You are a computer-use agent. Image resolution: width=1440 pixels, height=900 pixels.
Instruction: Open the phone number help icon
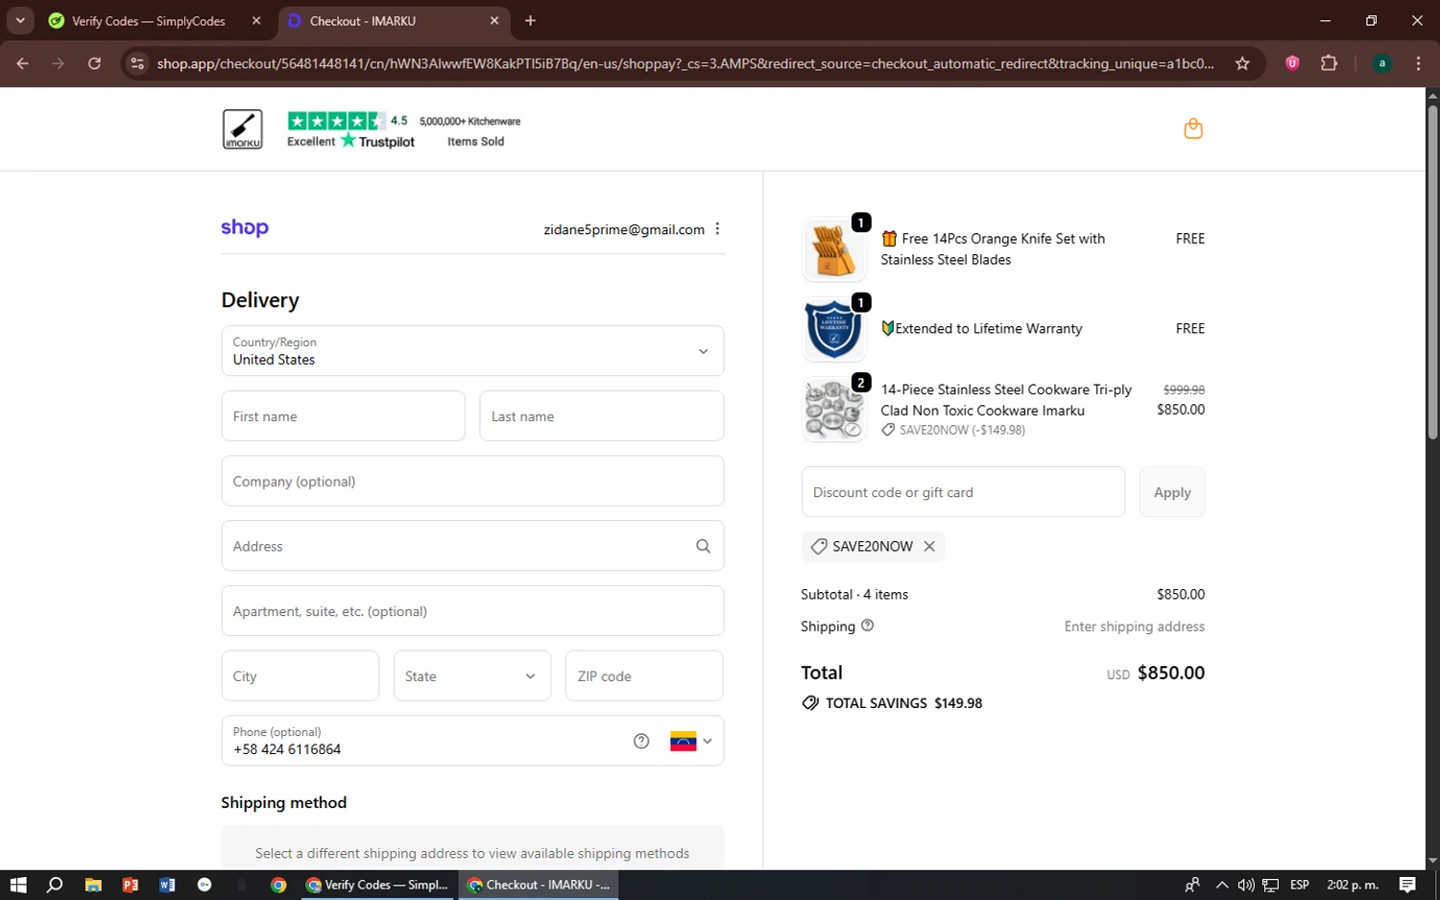pos(641,741)
